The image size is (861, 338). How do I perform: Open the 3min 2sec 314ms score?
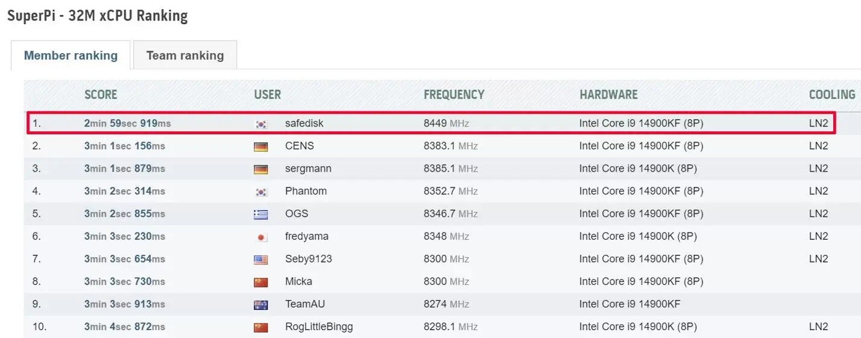click(x=125, y=191)
